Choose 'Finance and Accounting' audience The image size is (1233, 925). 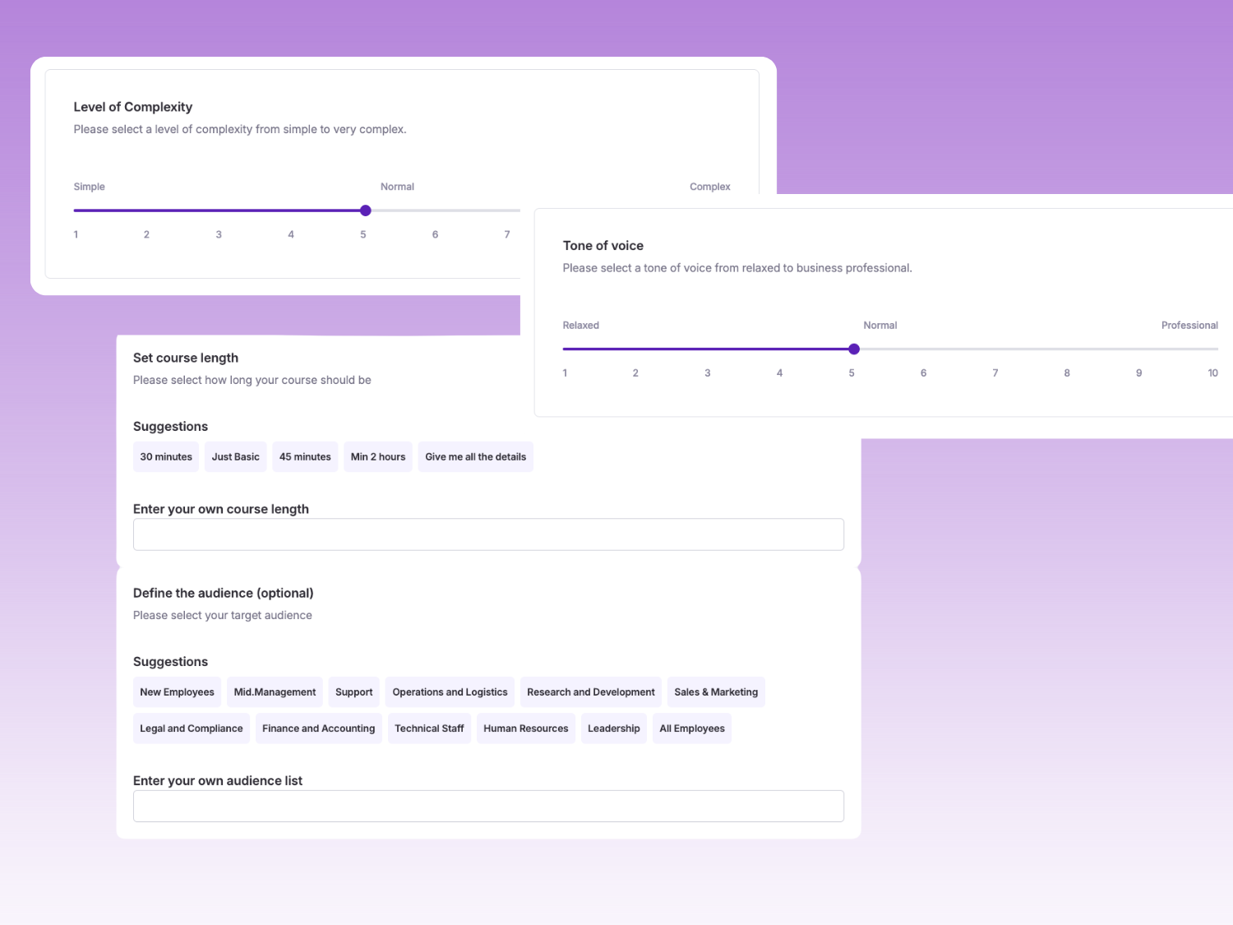(x=318, y=728)
